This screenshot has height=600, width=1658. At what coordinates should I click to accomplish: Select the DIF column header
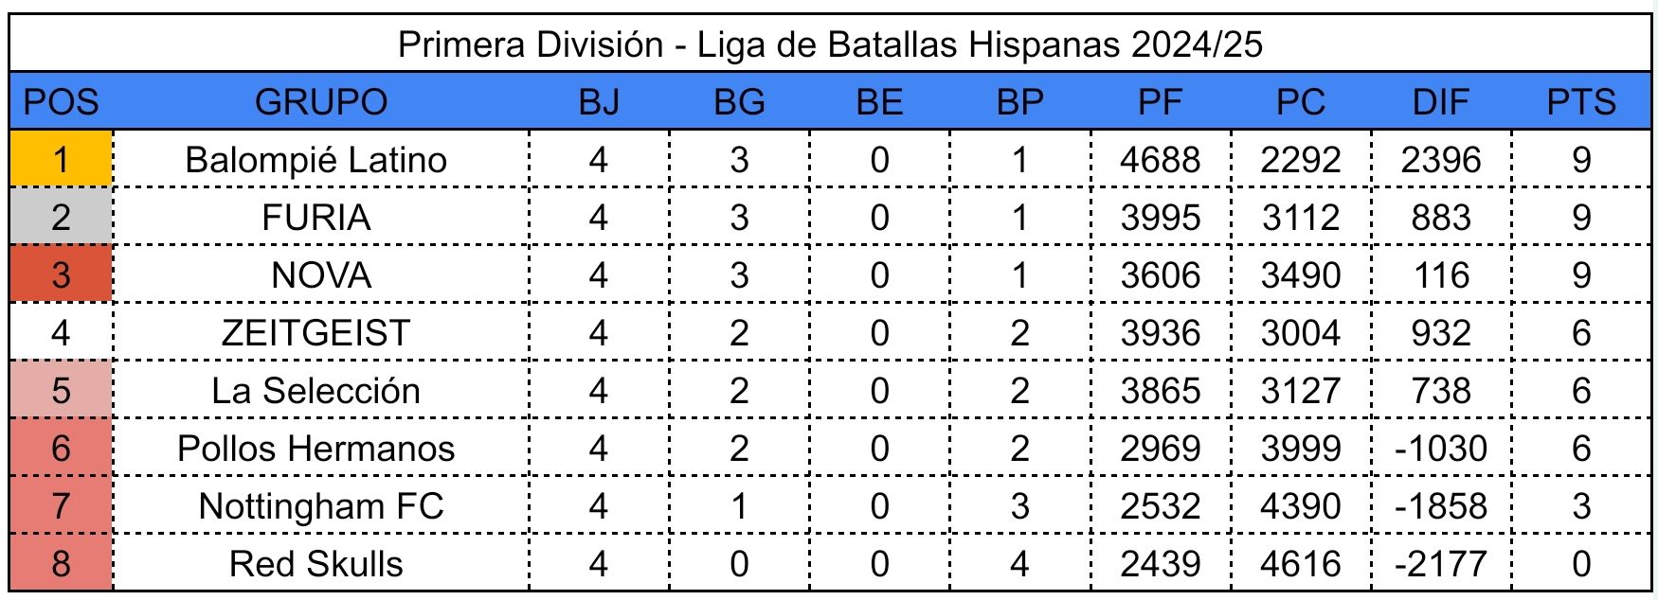tap(1440, 102)
